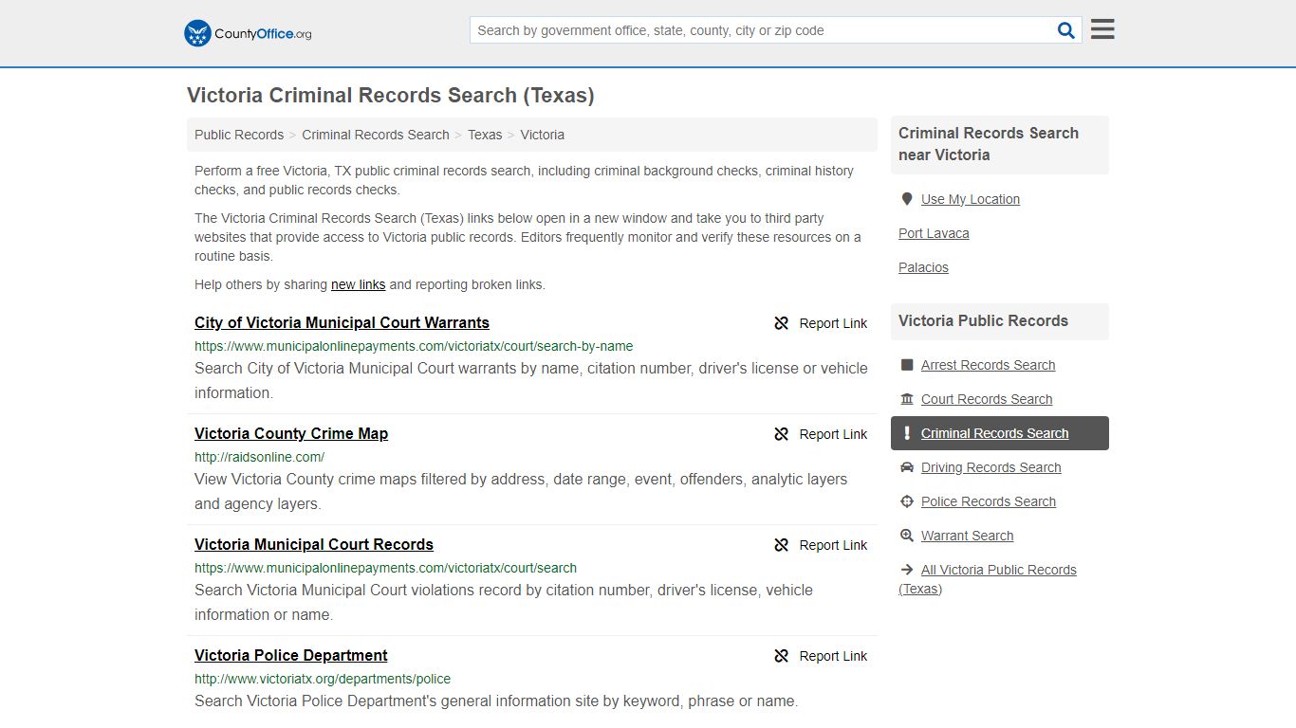
Task: Click the magnifying glass search icon
Action: click(1066, 30)
